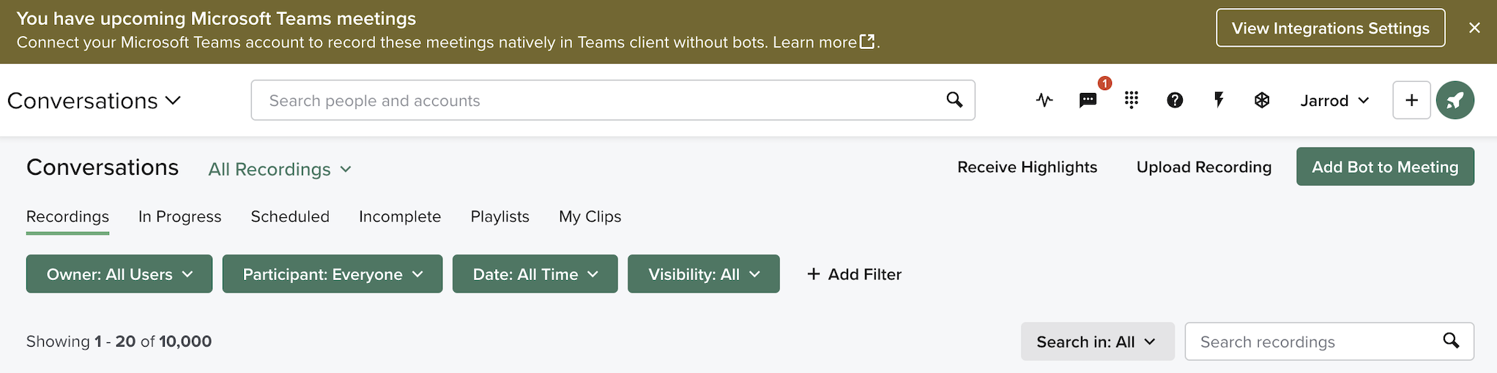Click View Integrations Settings button
The image size is (1497, 373).
coord(1331,28)
